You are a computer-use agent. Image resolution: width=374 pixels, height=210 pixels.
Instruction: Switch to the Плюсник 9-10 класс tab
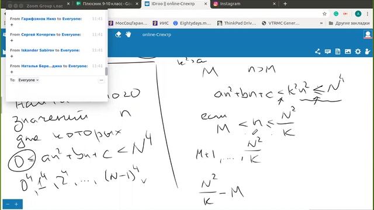[x=108, y=4]
